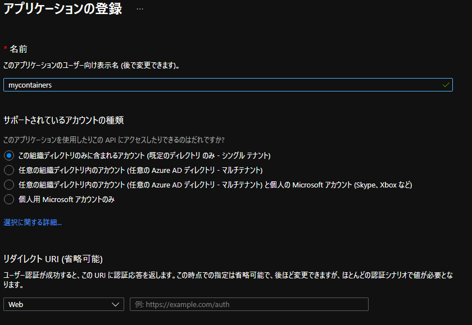This screenshot has width=472, height=325.
Task: Click the application name input field
Action: pos(228,85)
